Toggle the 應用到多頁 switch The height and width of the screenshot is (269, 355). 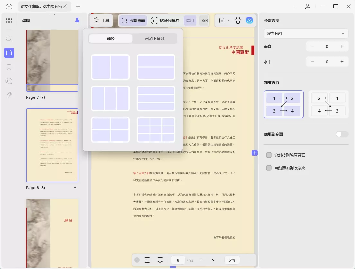(x=342, y=134)
